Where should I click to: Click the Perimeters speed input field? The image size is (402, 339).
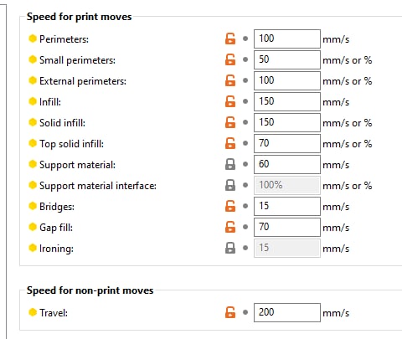click(287, 39)
